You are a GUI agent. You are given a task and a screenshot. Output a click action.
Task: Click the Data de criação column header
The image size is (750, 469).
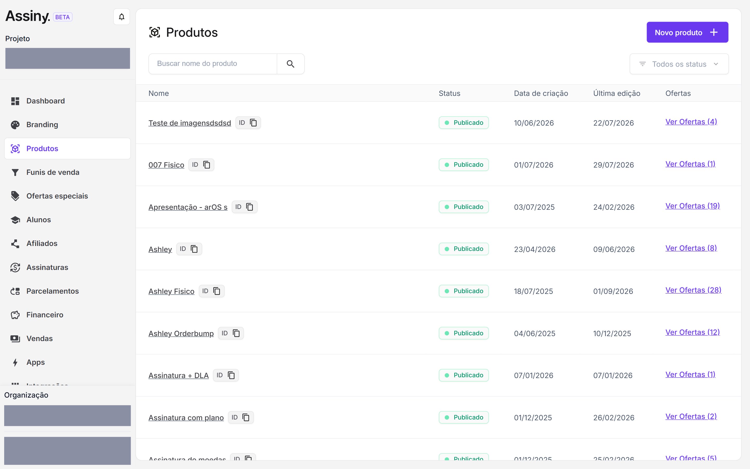(541, 93)
